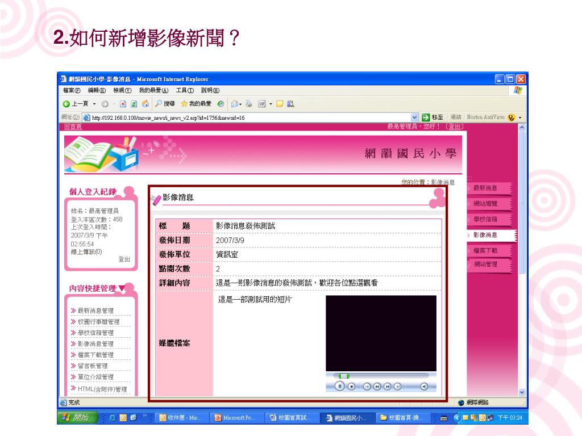The width and height of the screenshot is (582, 436).
Task: Open 學校信箱管理 quick link
Action: tap(95, 333)
